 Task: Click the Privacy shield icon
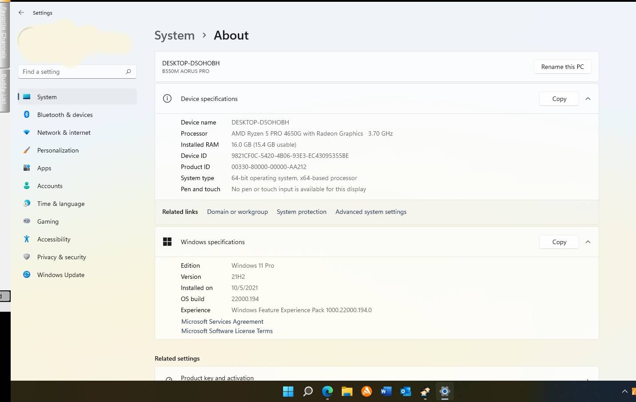pos(27,257)
